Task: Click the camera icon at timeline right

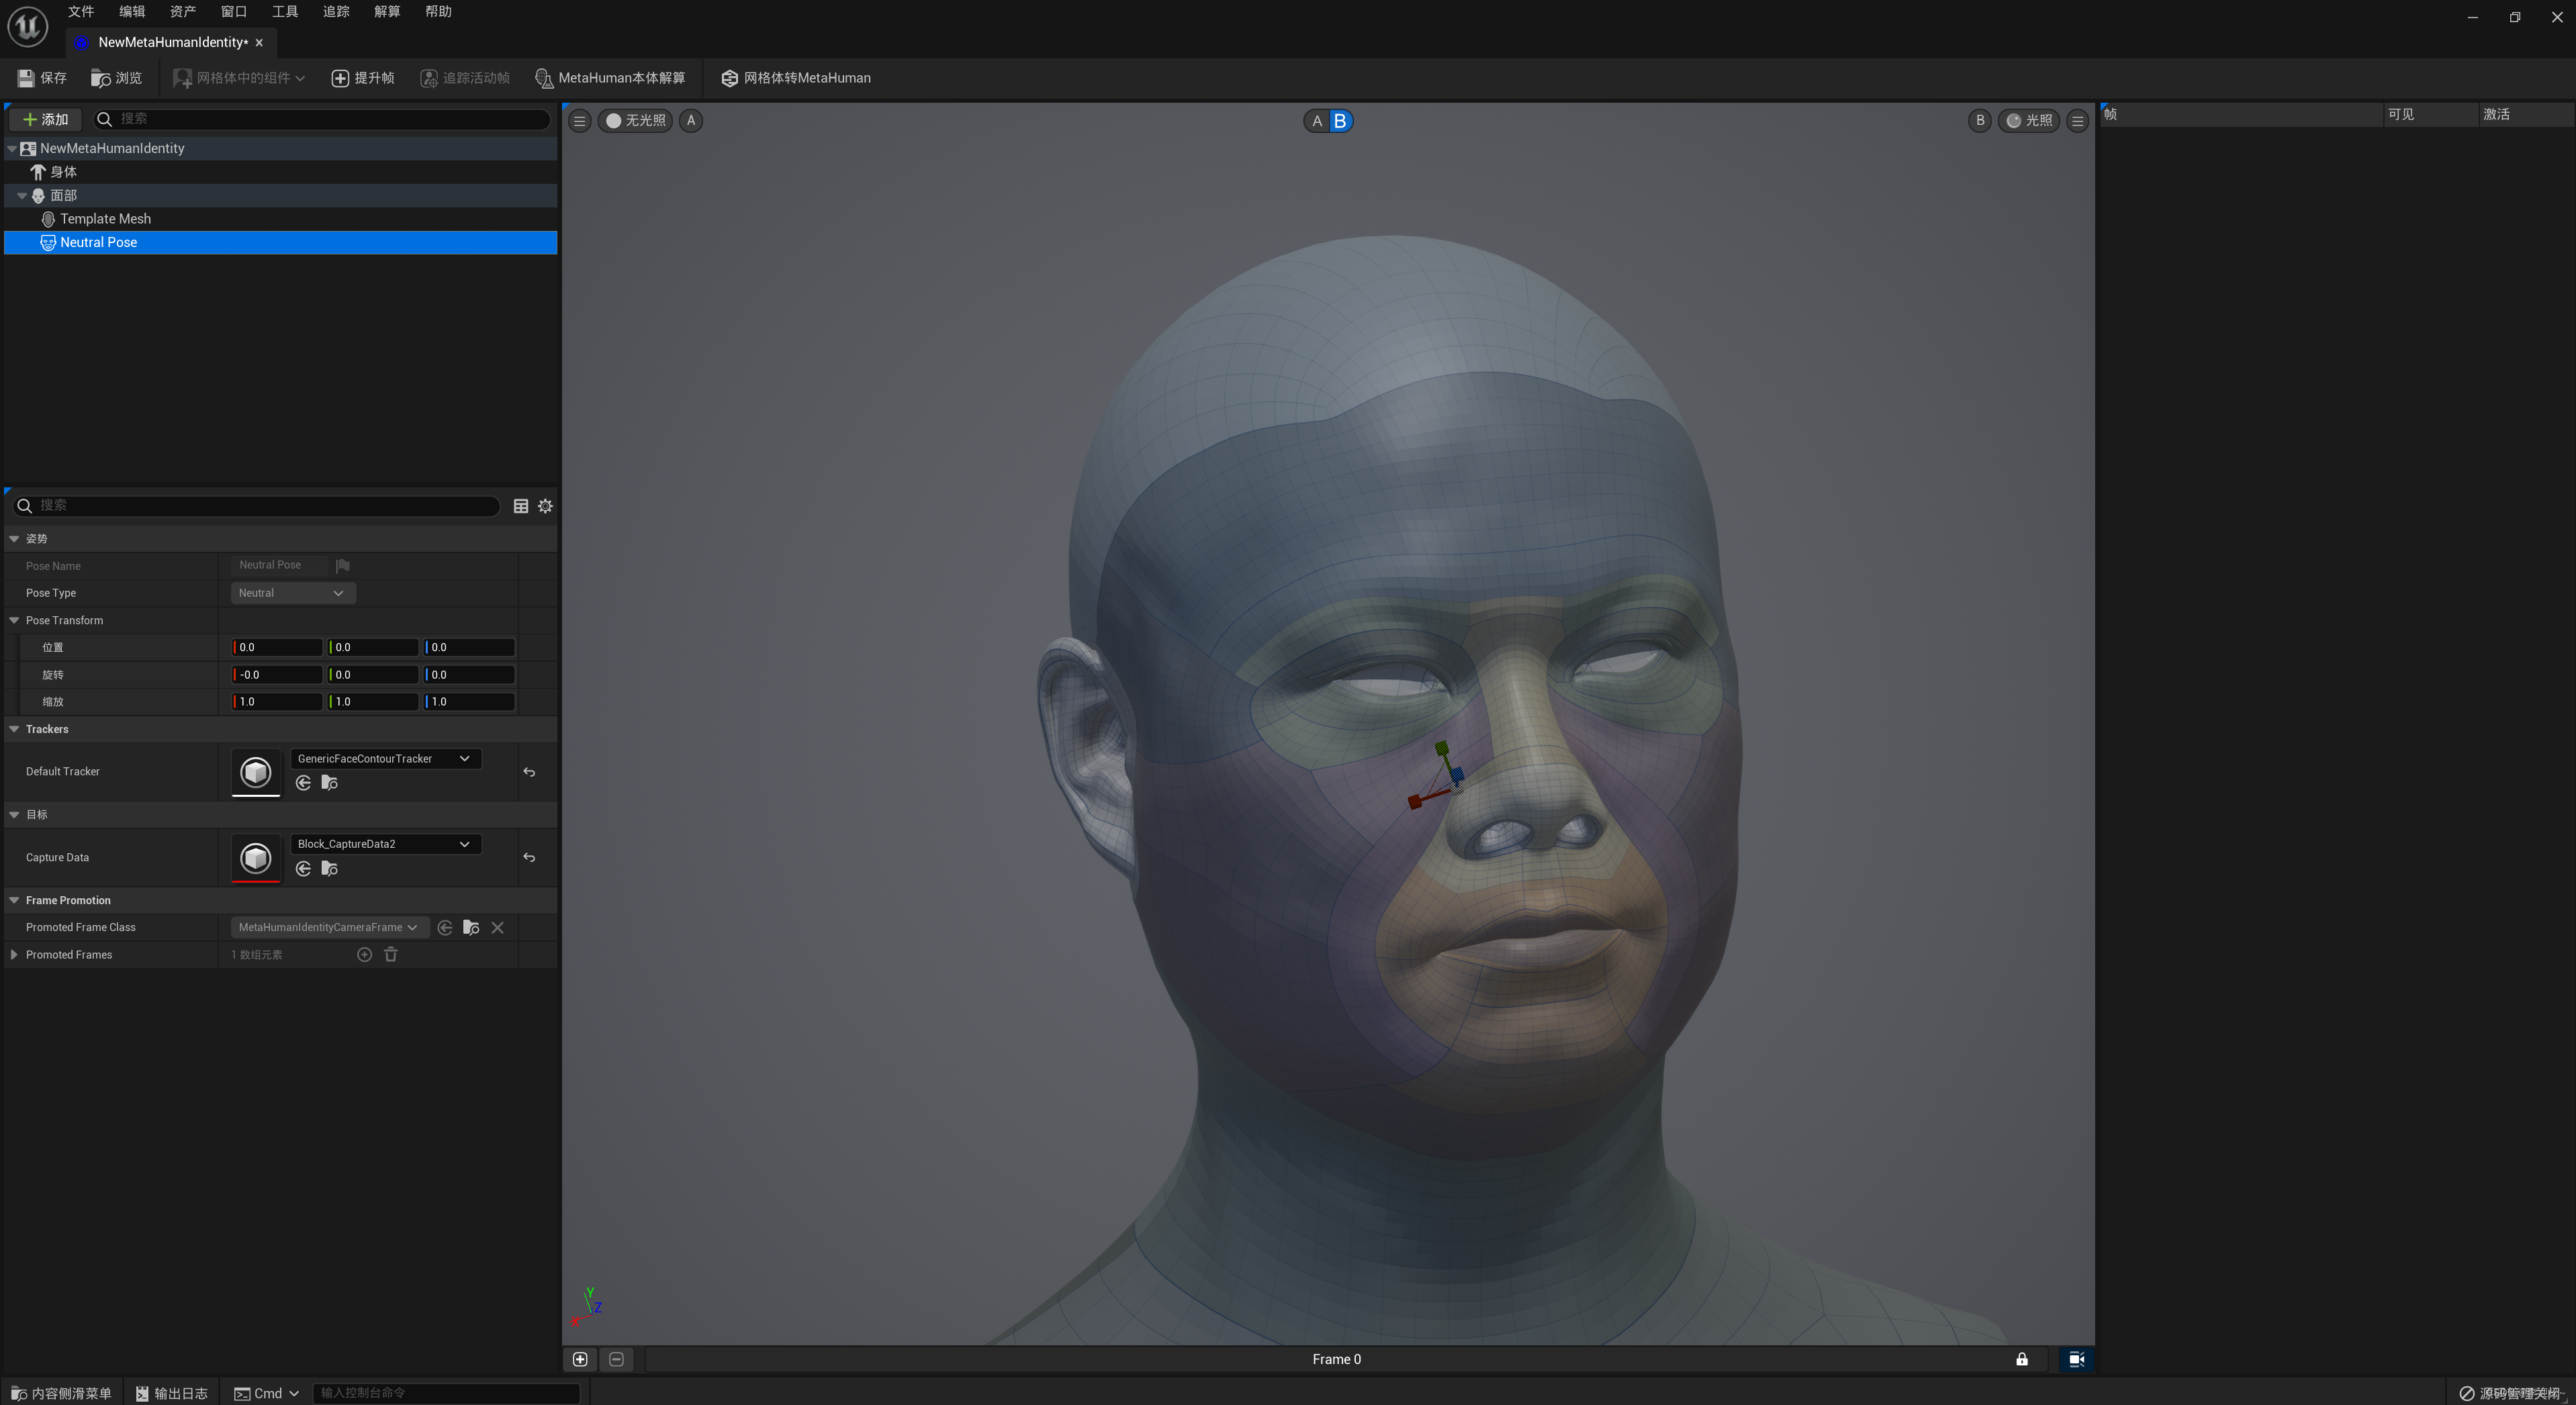Action: [2076, 1359]
